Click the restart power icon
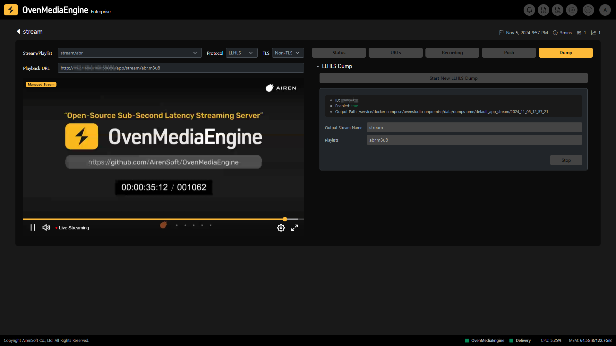The height and width of the screenshot is (346, 616). (588, 10)
